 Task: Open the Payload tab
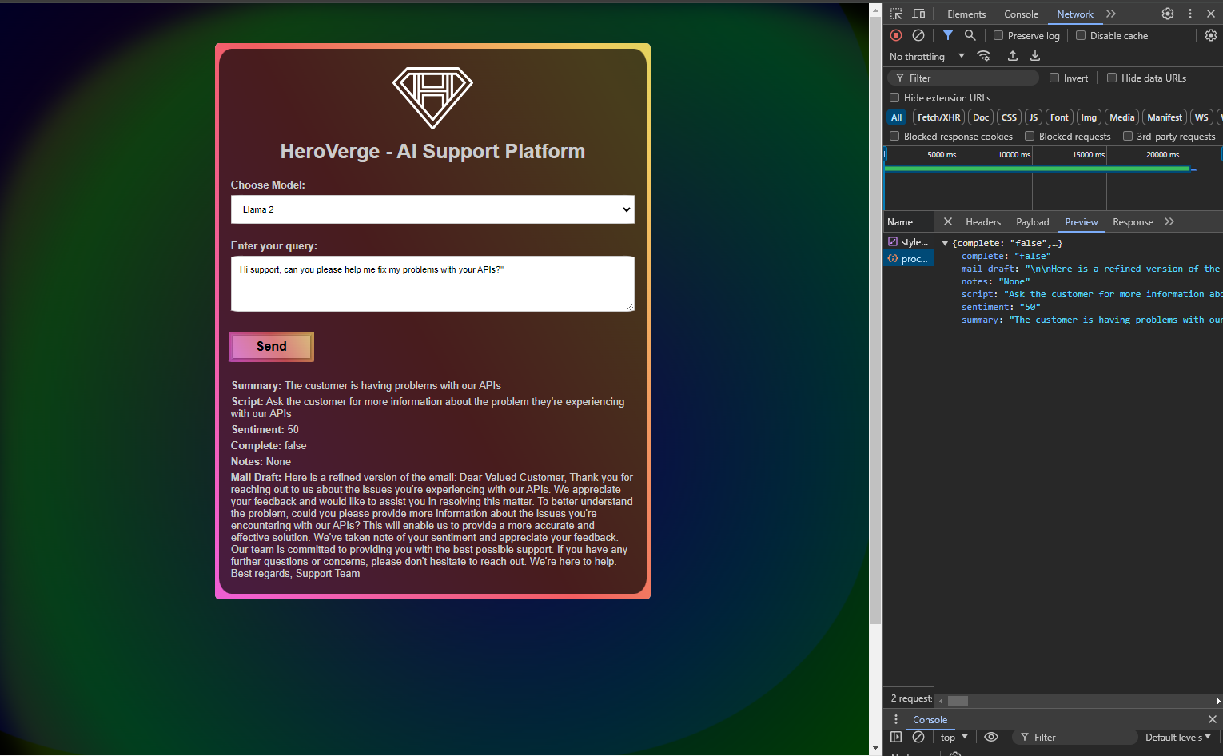(x=1033, y=221)
